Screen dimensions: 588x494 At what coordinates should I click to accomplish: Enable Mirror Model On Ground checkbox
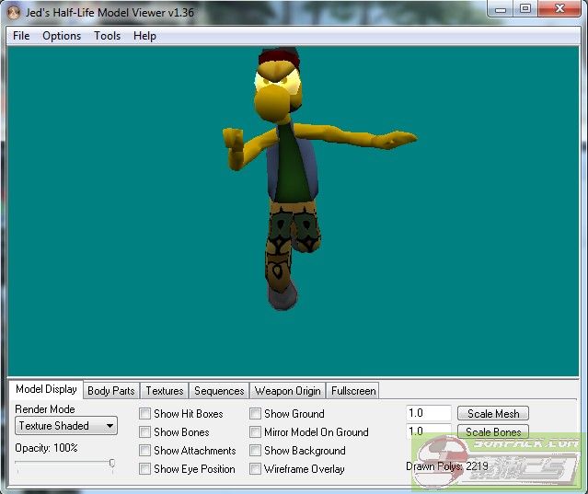255,432
